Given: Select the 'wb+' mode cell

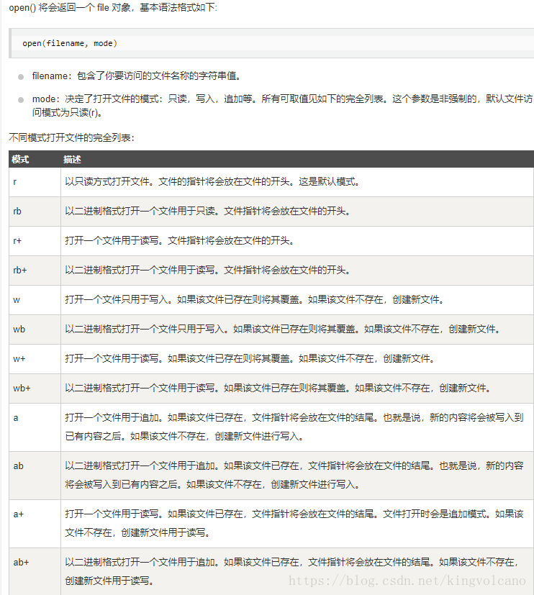Looking at the screenshot, I should [x=35, y=389].
